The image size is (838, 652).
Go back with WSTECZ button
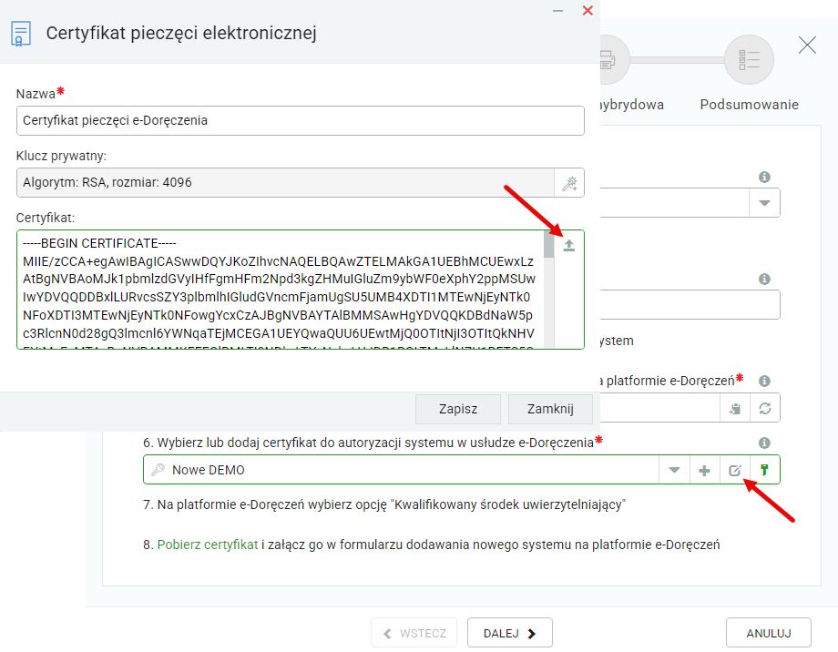point(414,633)
